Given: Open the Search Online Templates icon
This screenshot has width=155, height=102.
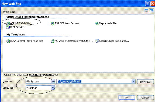Looking at the screenshot, I should click(97, 41).
